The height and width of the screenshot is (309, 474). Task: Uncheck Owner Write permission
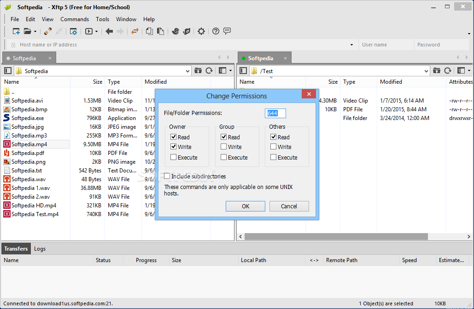[x=173, y=147]
